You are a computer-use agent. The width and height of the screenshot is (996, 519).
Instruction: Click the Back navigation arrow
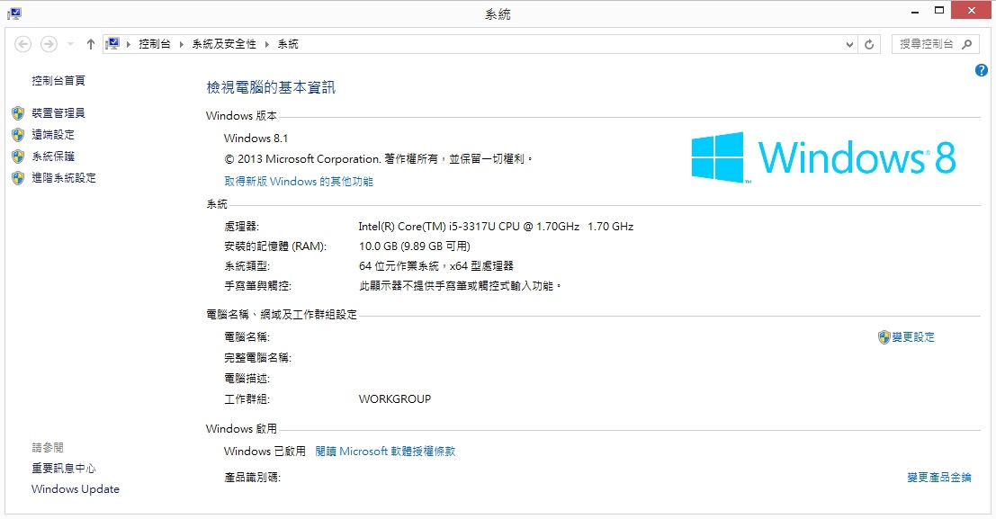click(22, 44)
